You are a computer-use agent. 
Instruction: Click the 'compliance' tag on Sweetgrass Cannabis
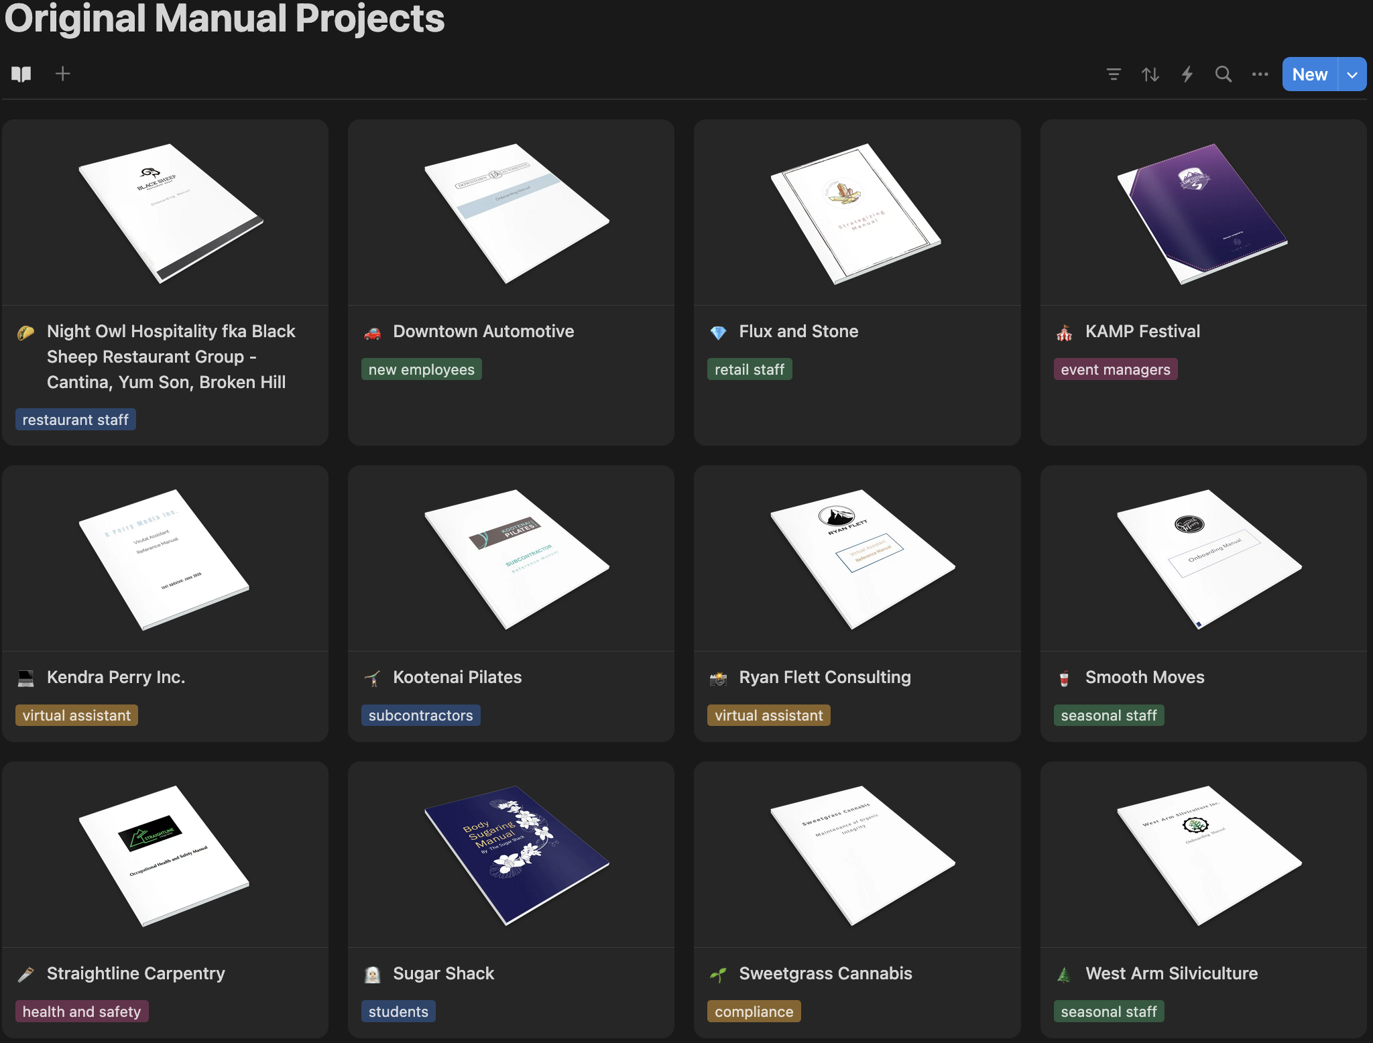(x=754, y=1011)
